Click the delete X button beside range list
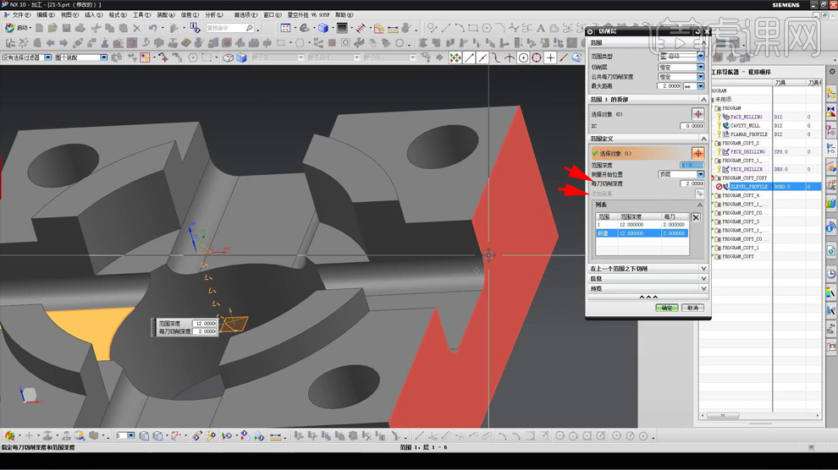Screen dimensions: 838x470 click(x=696, y=217)
